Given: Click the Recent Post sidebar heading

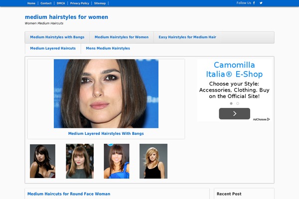Looking at the screenshot, I should [229, 194].
